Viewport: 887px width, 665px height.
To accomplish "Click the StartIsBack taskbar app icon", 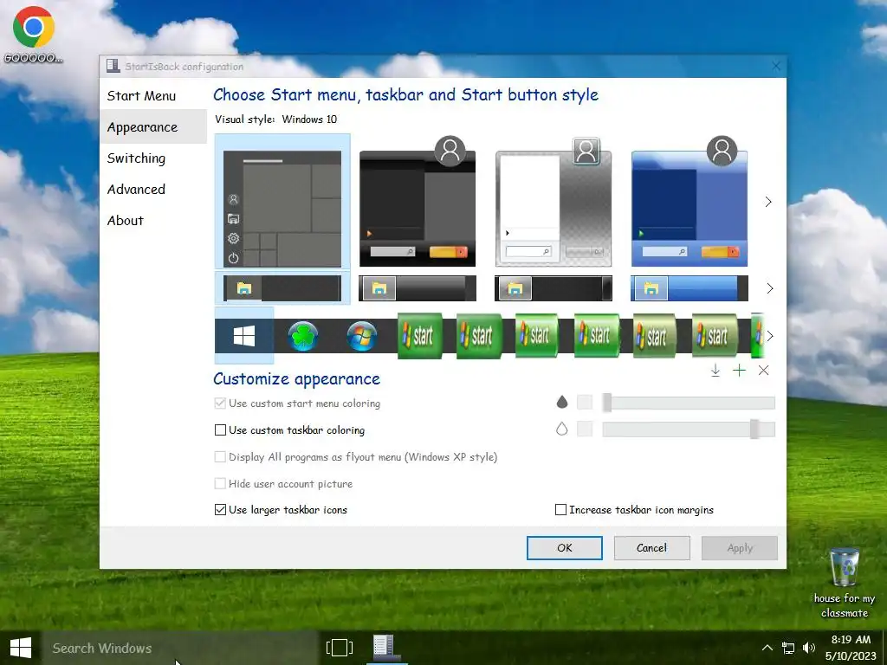I will click(x=386, y=648).
